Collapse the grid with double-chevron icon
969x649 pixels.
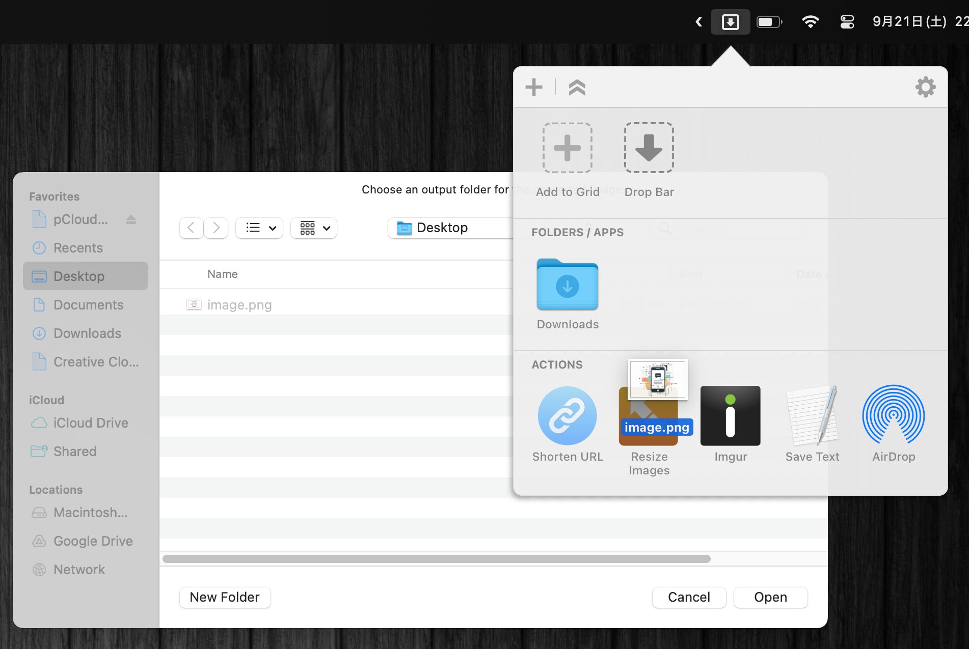pyautogui.click(x=577, y=88)
